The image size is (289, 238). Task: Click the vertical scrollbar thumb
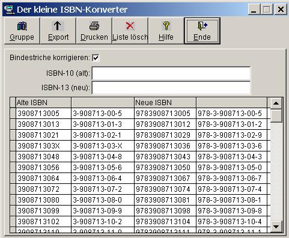[x=276, y=116]
